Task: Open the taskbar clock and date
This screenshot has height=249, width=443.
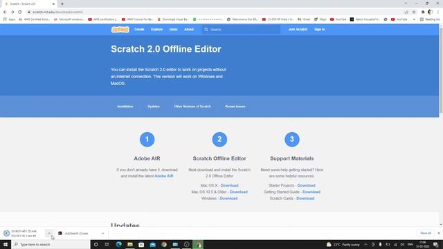Action: coord(423,244)
